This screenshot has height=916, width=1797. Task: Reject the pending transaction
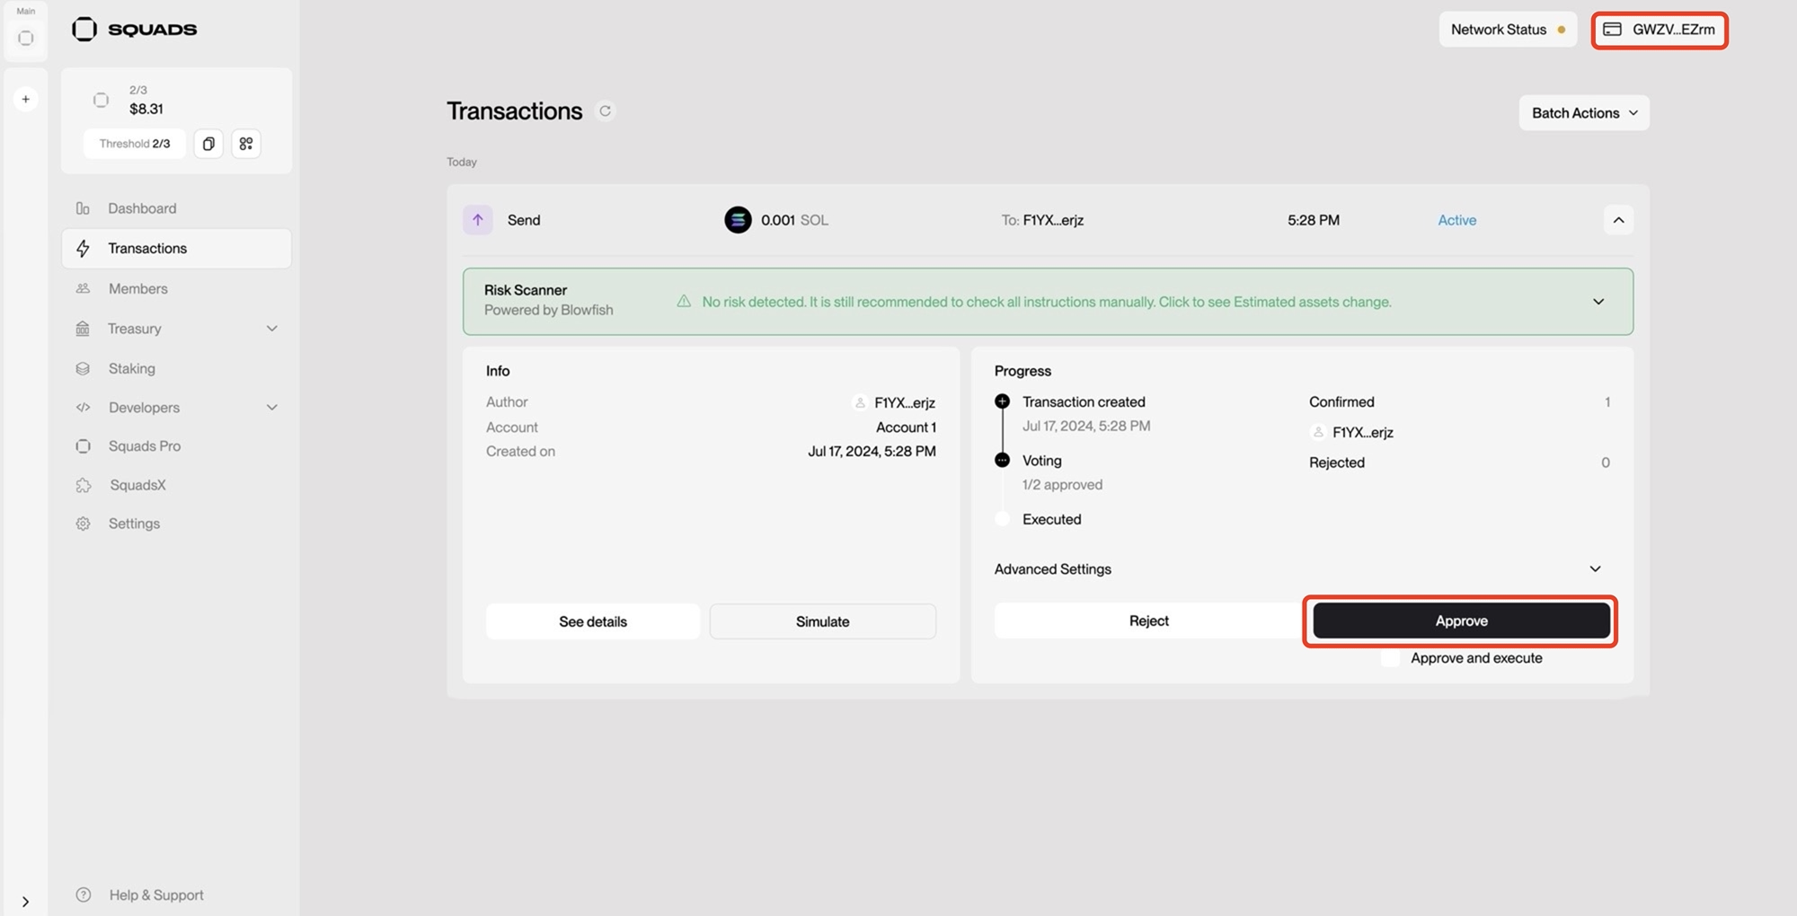(1147, 621)
